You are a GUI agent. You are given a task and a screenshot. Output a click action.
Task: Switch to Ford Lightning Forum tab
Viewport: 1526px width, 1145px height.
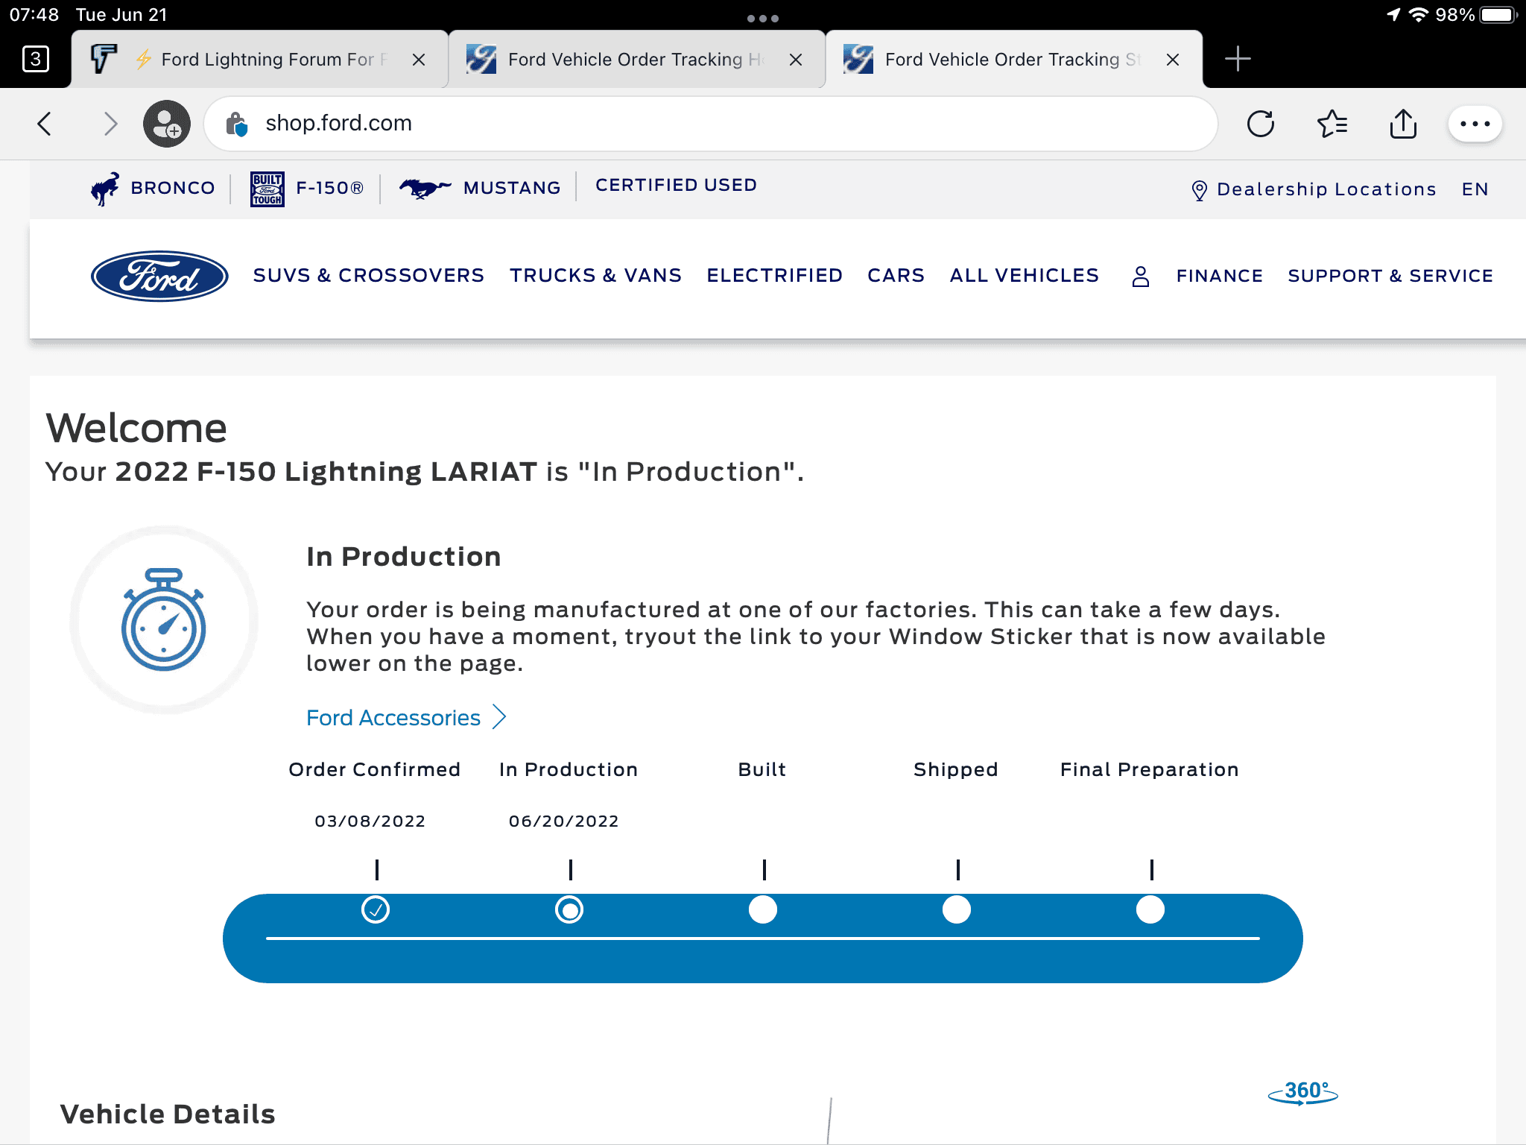[x=257, y=60]
